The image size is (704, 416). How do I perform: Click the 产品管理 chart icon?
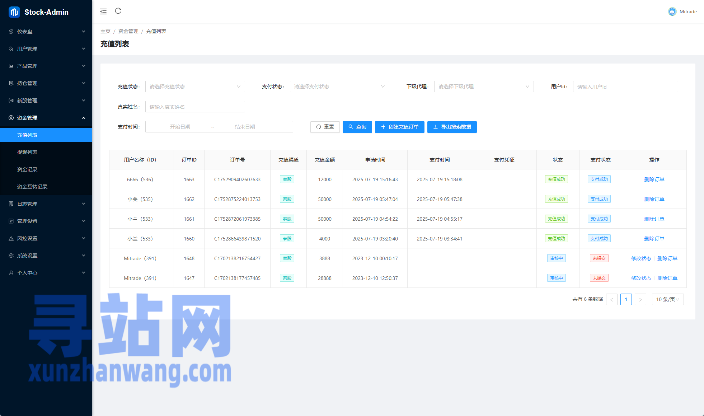(x=11, y=66)
